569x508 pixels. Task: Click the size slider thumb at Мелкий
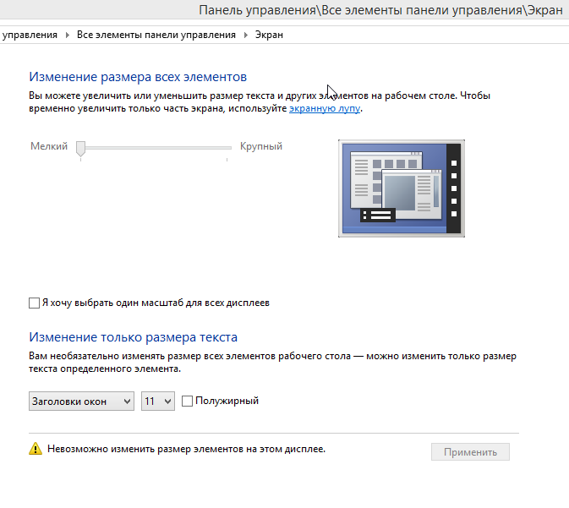click(x=80, y=149)
